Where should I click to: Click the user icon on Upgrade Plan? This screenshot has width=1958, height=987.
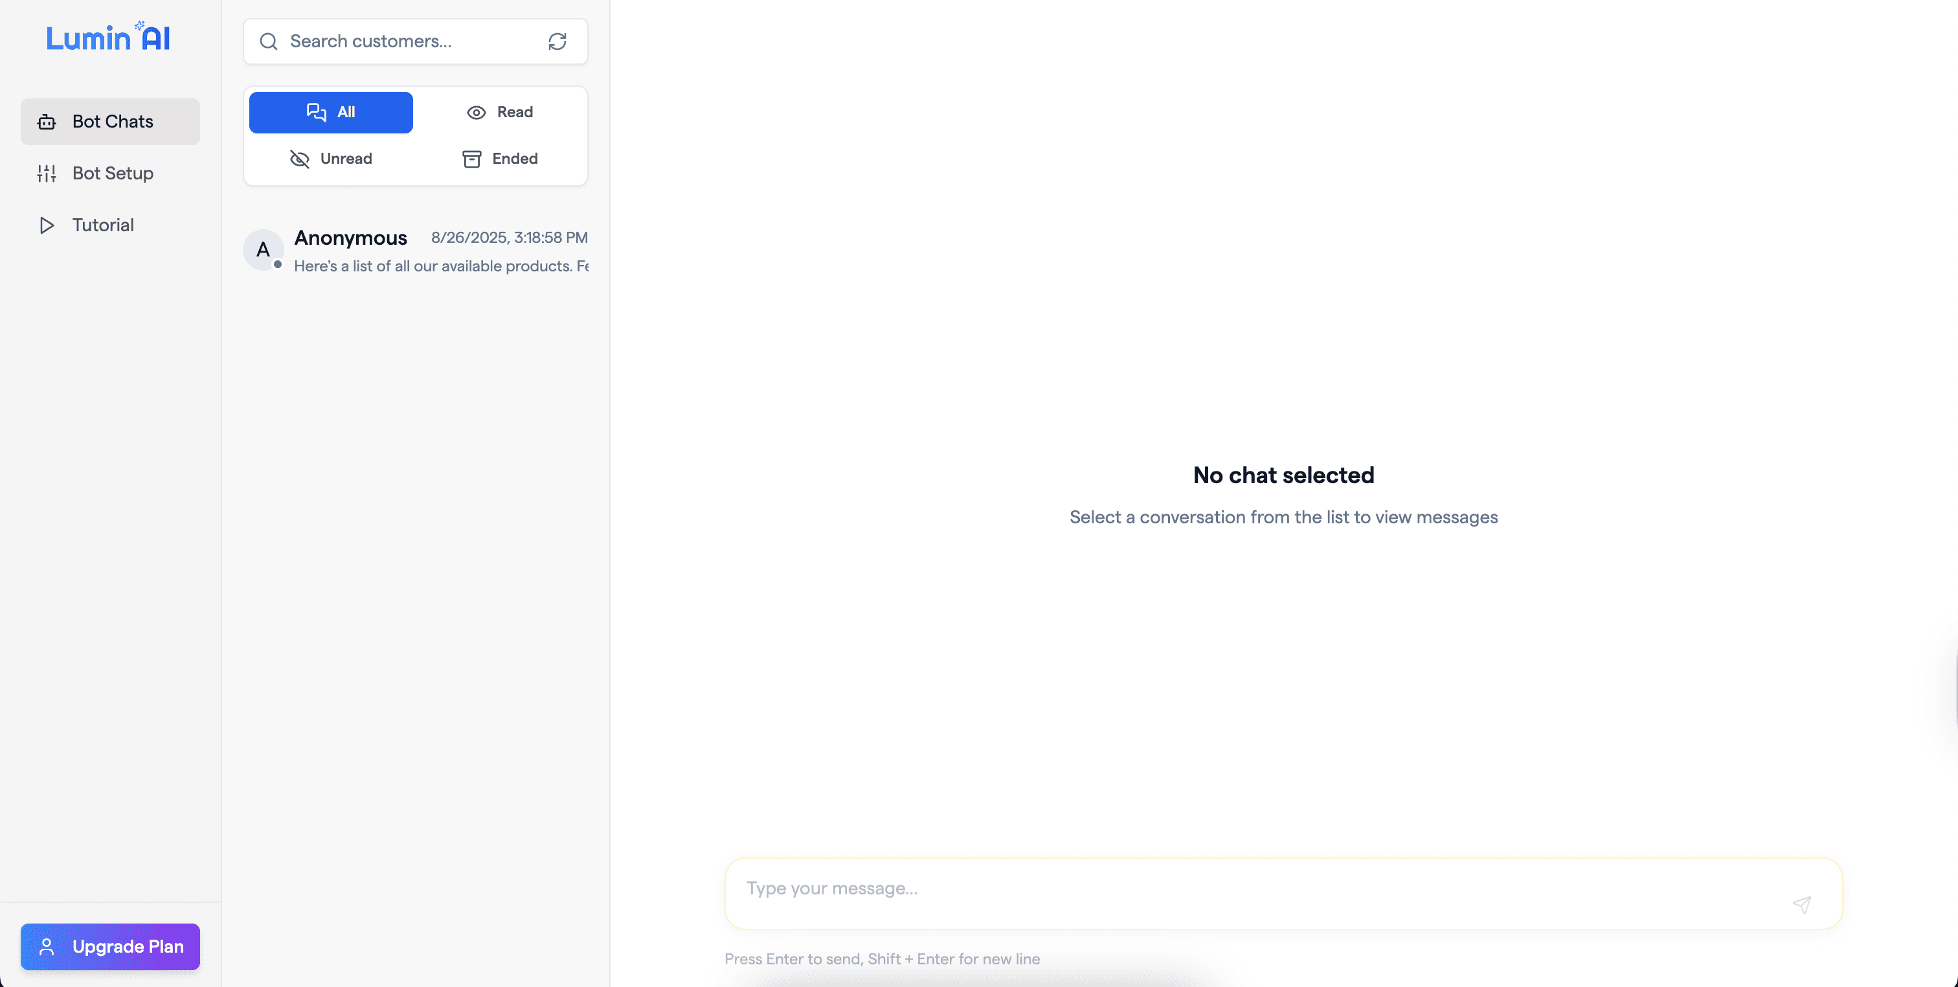coord(47,946)
